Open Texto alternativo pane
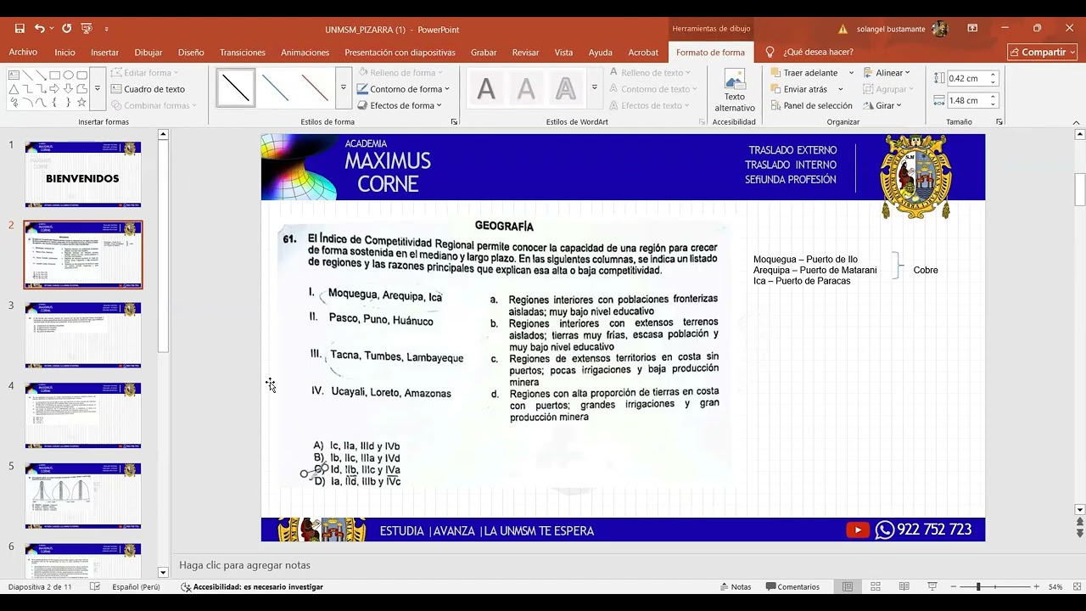Image resolution: width=1086 pixels, height=611 pixels. (735, 91)
